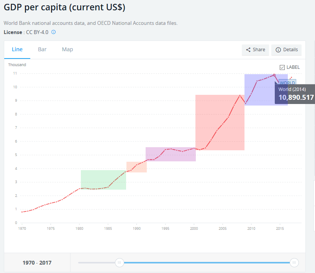Image resolution: width=315 pixels, height=273 pixels.
Task: Open the Details info icon
Action: tap(278, 50)
